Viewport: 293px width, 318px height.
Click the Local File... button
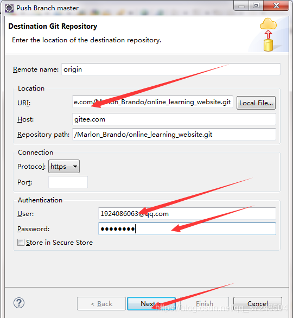[256, 103]
